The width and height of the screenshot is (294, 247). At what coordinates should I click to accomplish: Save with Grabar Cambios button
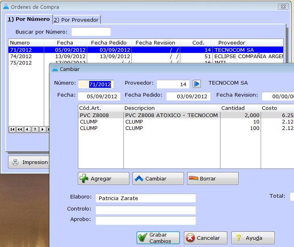coord(158,238)
